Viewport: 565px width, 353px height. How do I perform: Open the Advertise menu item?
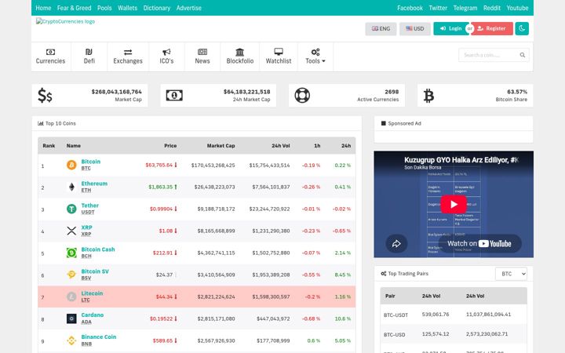tap(189, 8)
